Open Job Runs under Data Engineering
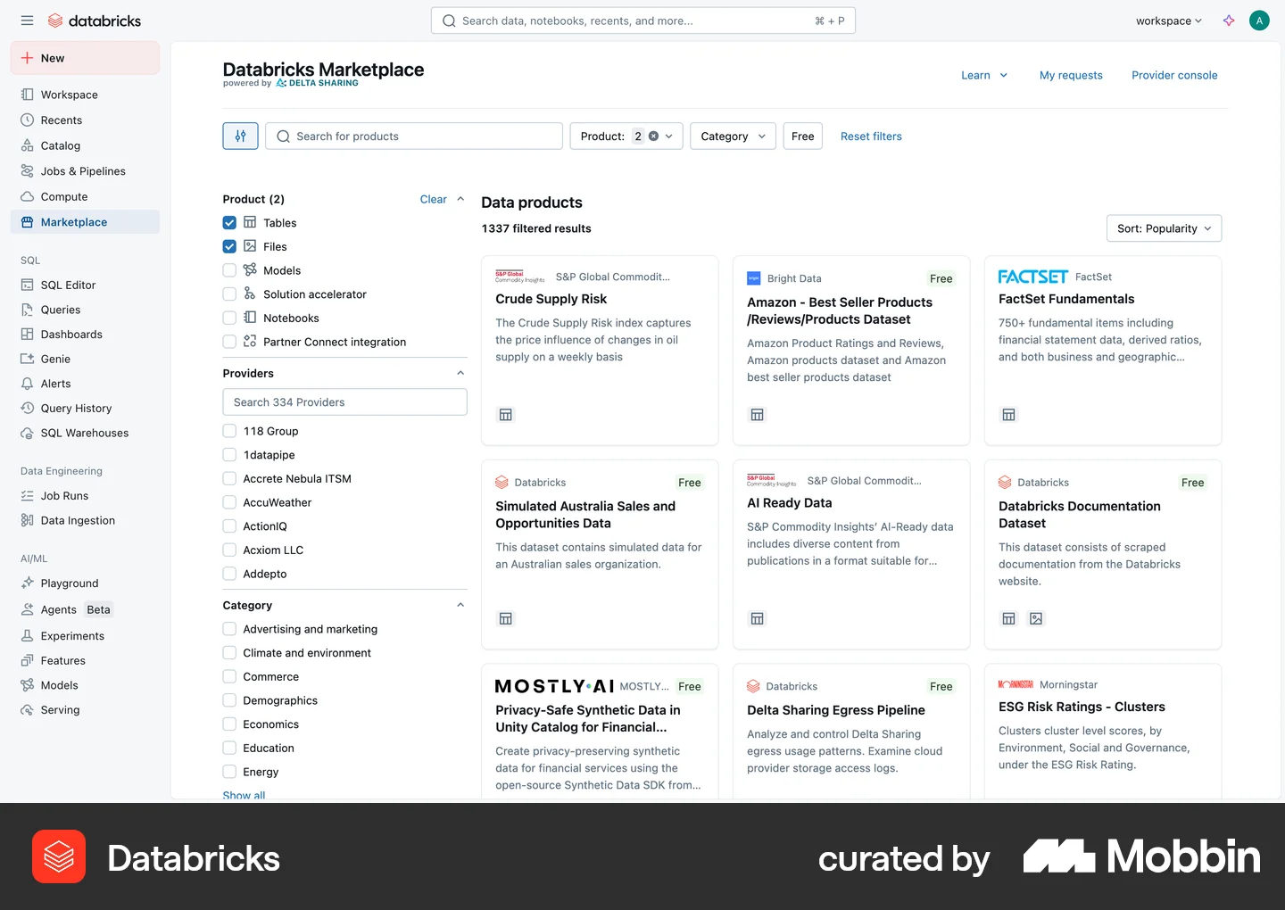 coord(86,496)
